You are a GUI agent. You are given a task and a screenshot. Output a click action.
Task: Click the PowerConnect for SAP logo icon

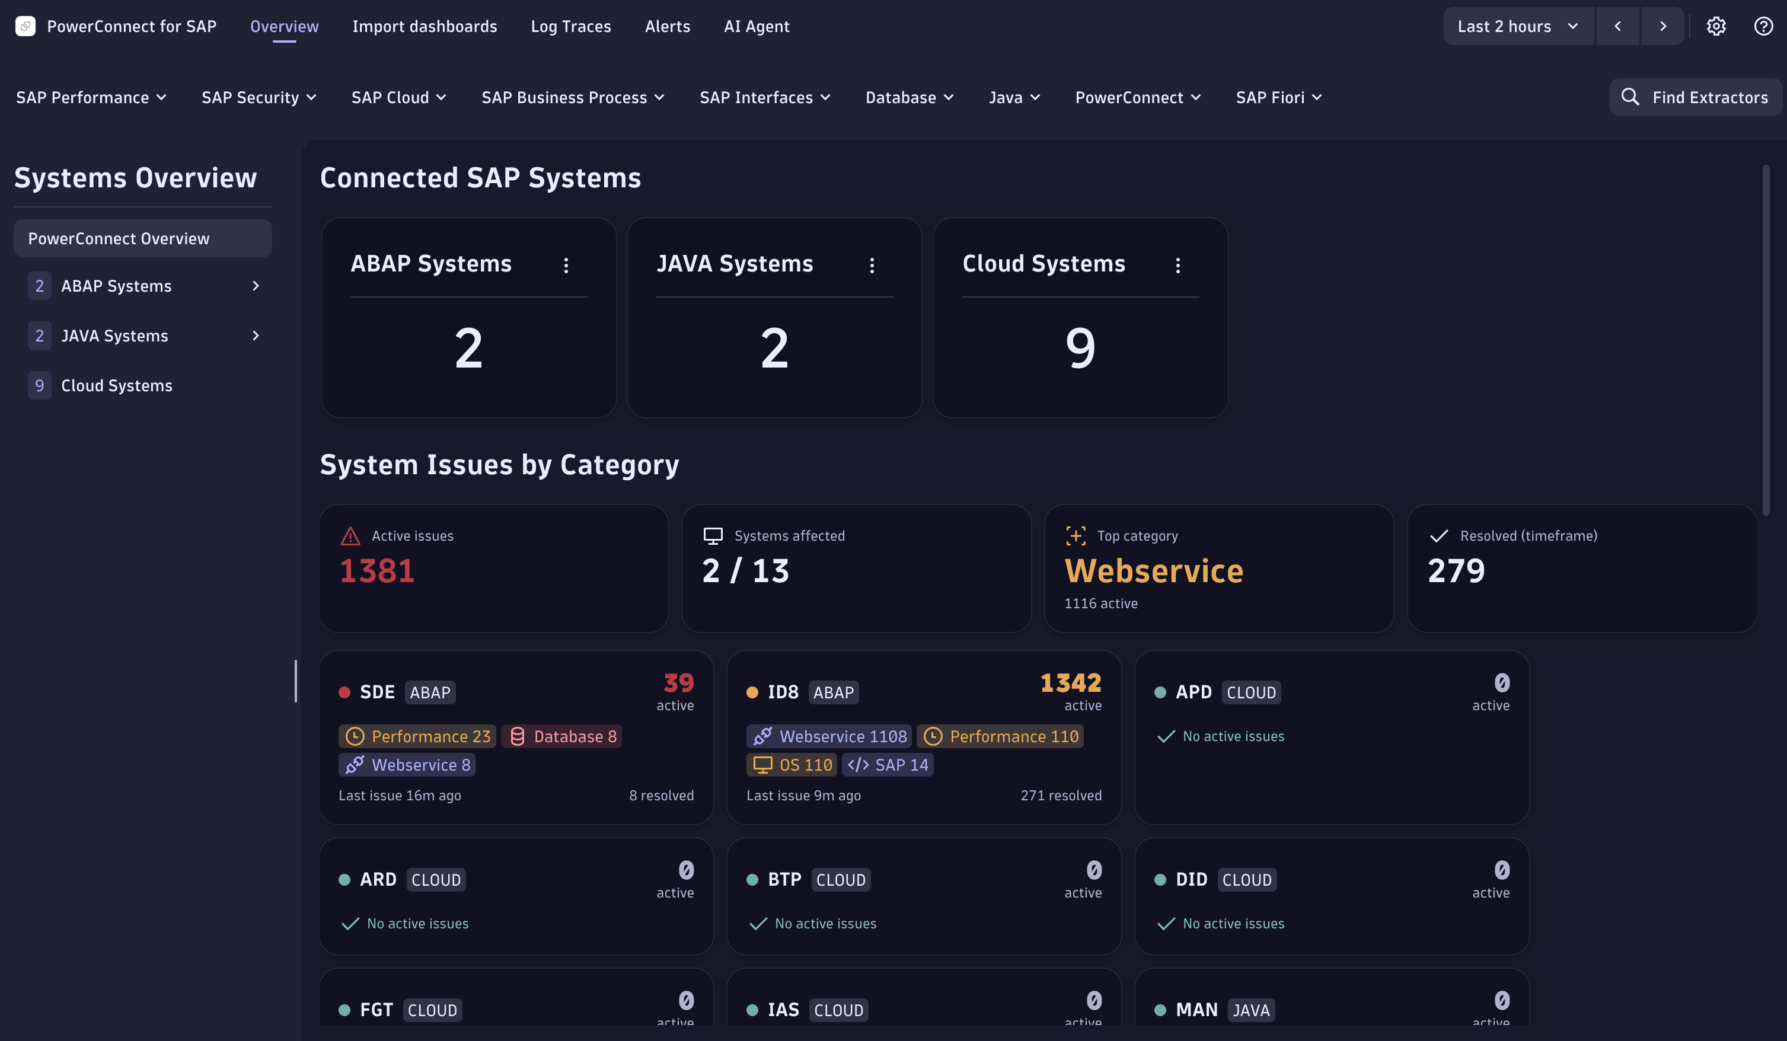25,26
